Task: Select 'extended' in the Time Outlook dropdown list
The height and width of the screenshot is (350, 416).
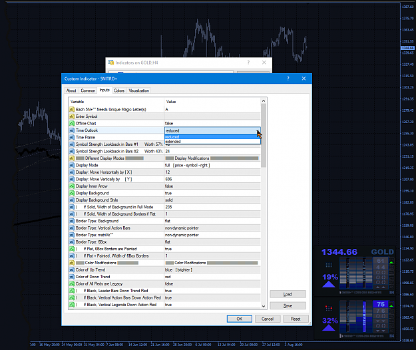Action: (212, 142)
